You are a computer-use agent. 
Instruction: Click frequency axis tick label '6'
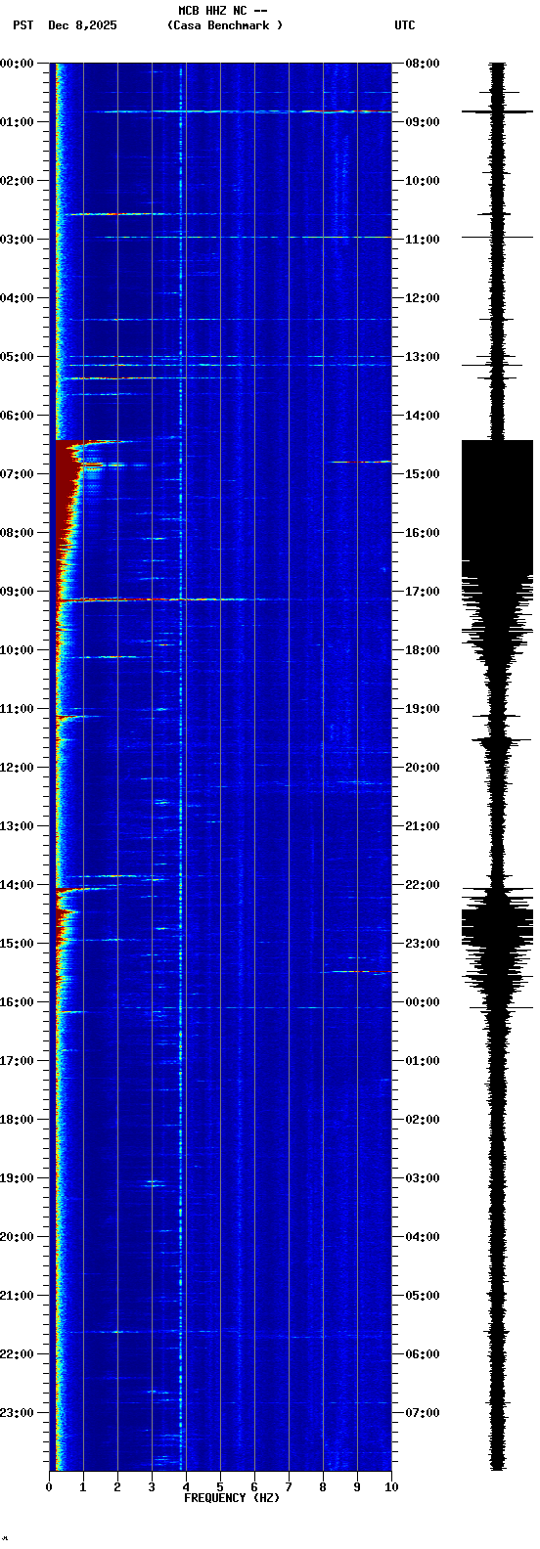click(254, 1487)
